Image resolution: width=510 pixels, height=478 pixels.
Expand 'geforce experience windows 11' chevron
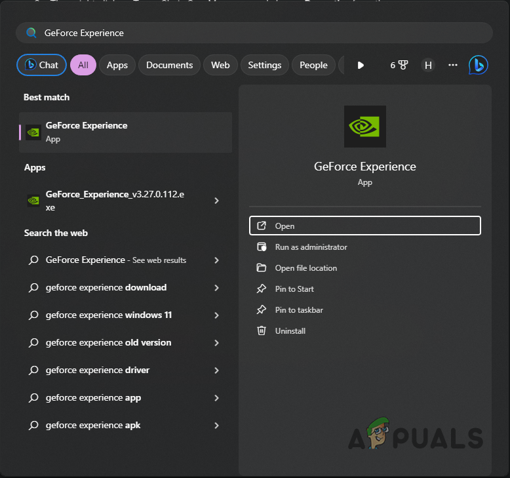216,315
